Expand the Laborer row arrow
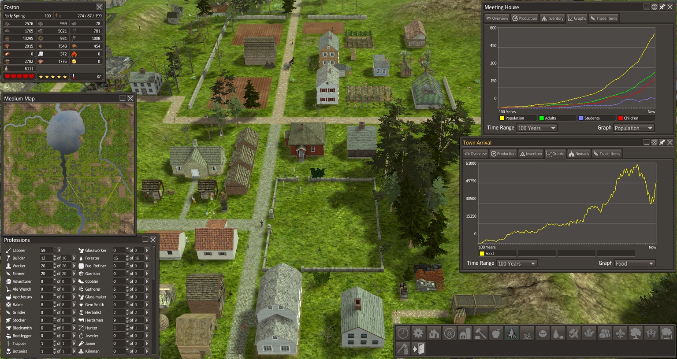This screenshot has width=677, height=359. click(60, 250)
